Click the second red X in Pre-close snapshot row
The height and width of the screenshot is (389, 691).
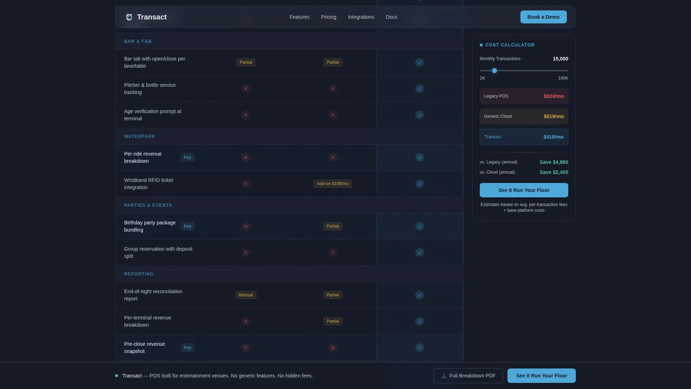[333, 348]
